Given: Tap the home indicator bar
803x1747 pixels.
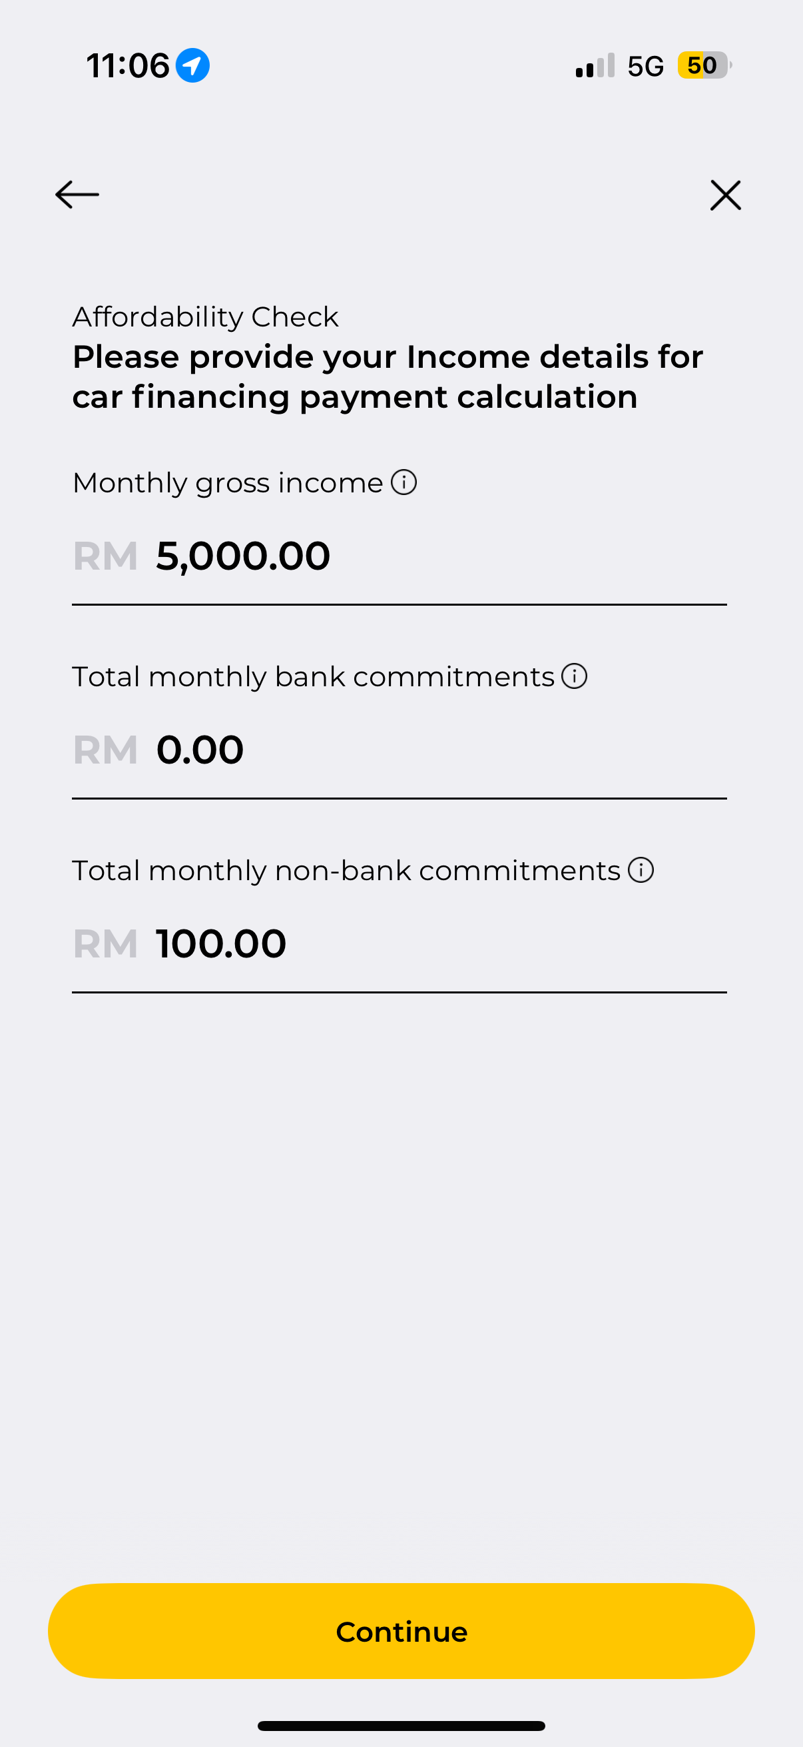Looking at the screenshot, I should click(401, 1725).
